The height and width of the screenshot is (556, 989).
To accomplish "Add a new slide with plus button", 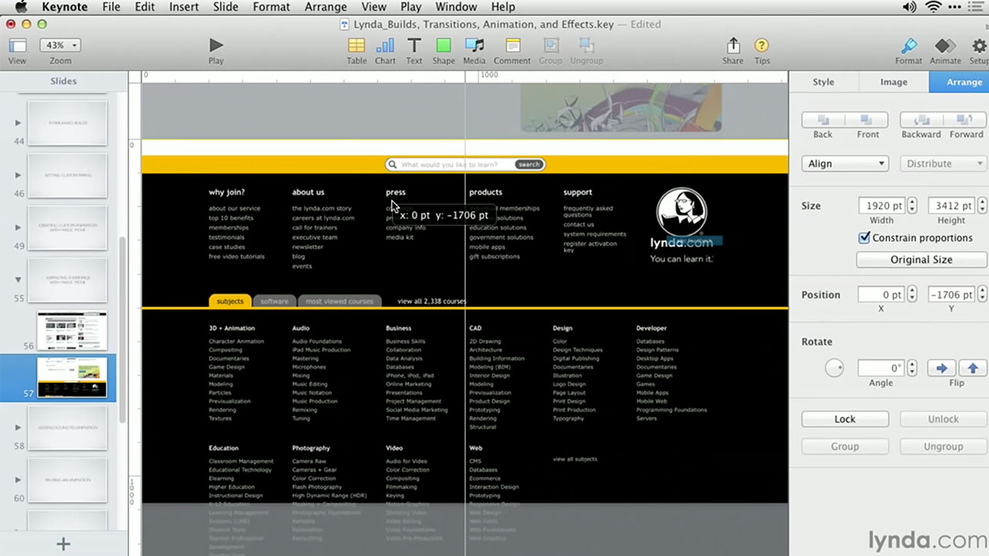I will 63,544.
